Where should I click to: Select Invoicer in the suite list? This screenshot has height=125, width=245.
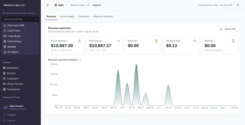click(20, 47)
